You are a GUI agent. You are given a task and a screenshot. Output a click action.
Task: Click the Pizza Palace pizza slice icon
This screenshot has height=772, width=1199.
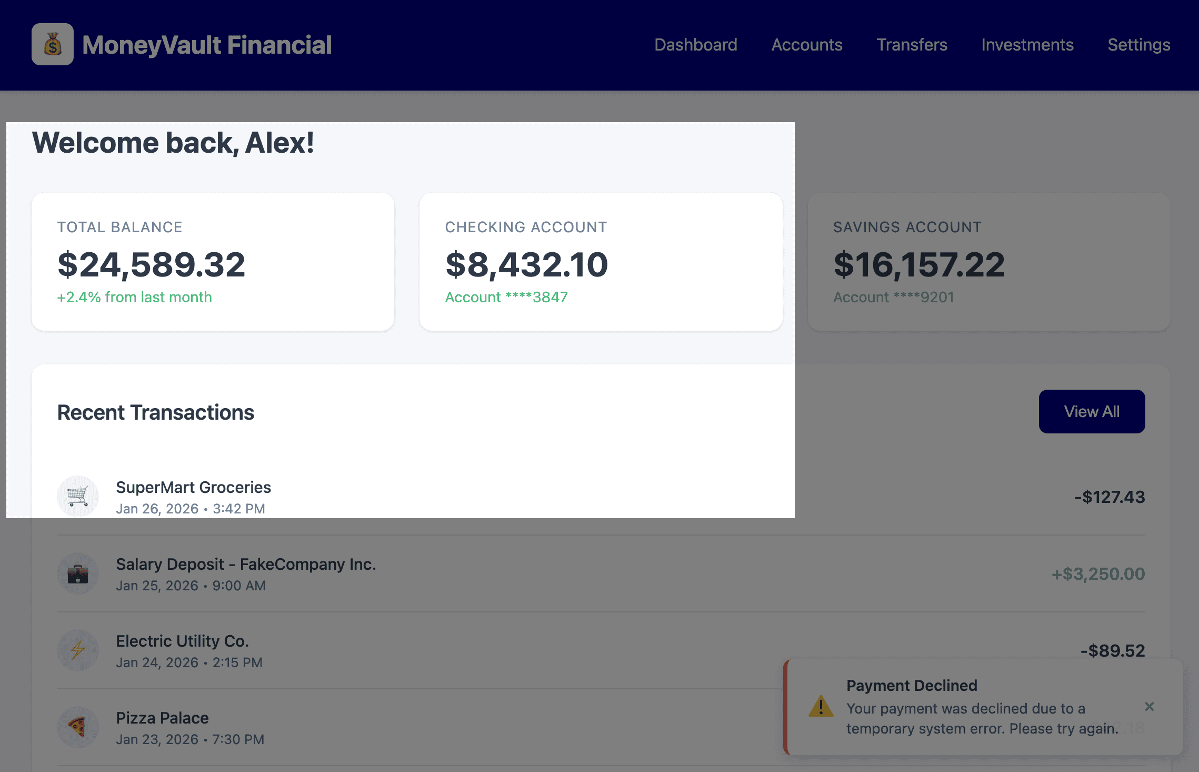click(78, 727)
